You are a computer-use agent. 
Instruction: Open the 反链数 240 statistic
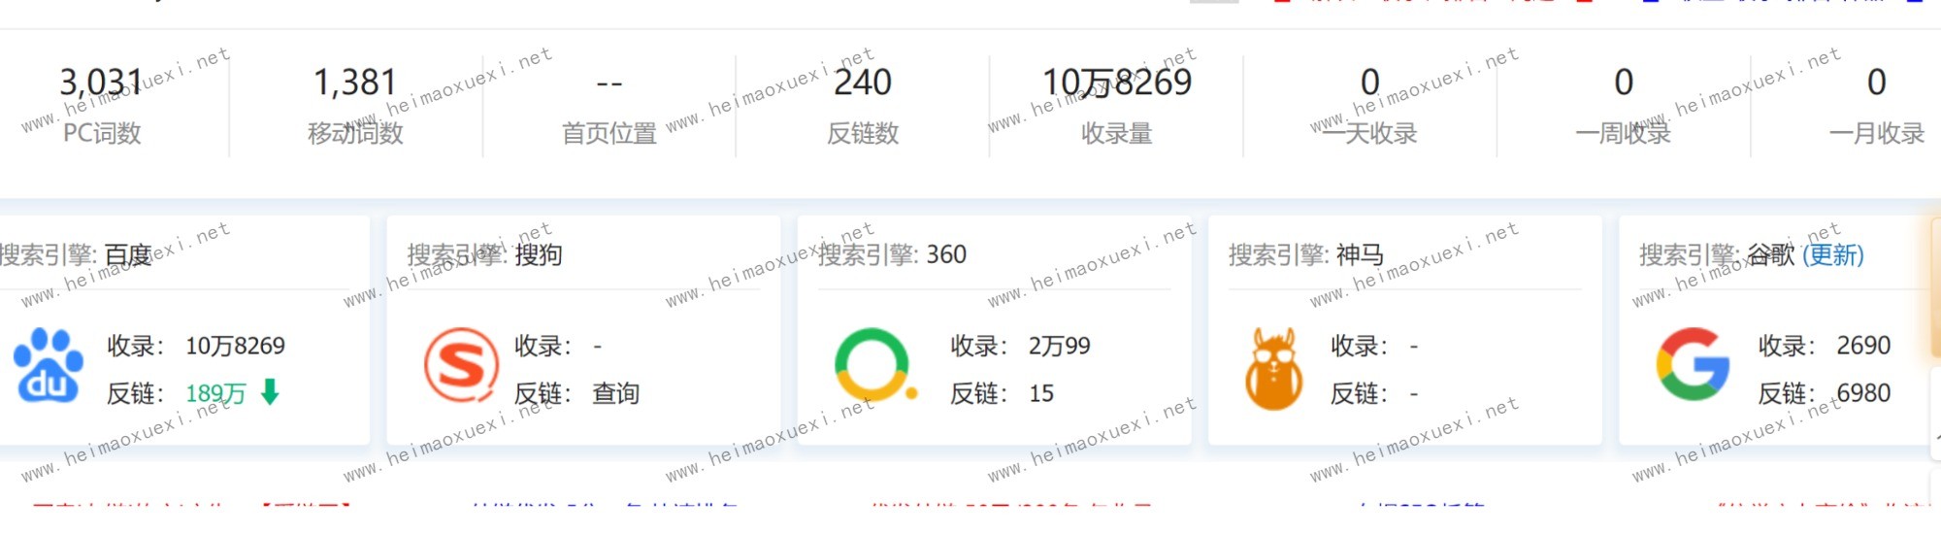(x=862, y=83)
